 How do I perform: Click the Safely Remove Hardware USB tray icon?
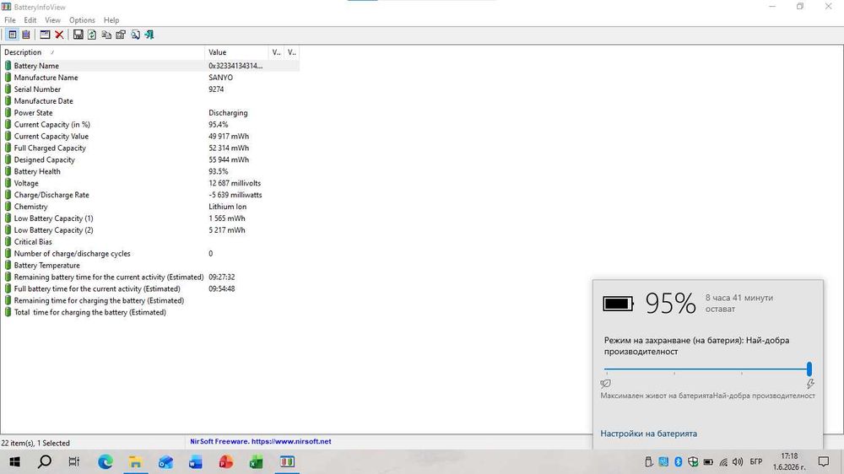click(x=648, y=461)
